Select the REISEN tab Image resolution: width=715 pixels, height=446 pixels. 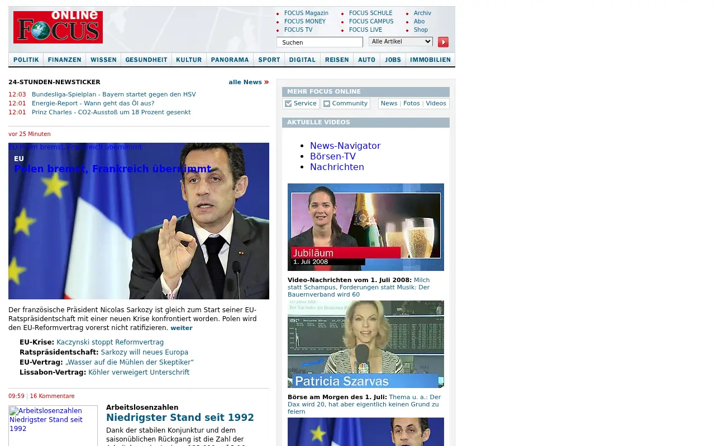point(337,60)
